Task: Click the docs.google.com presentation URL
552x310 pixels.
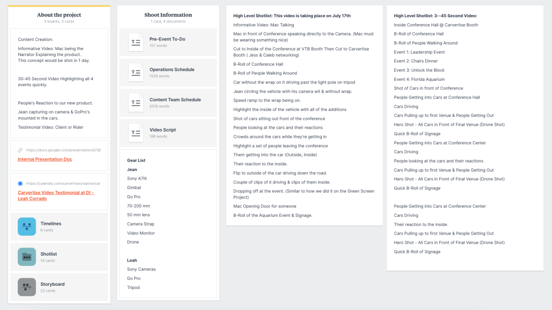Action: (63, 150)
